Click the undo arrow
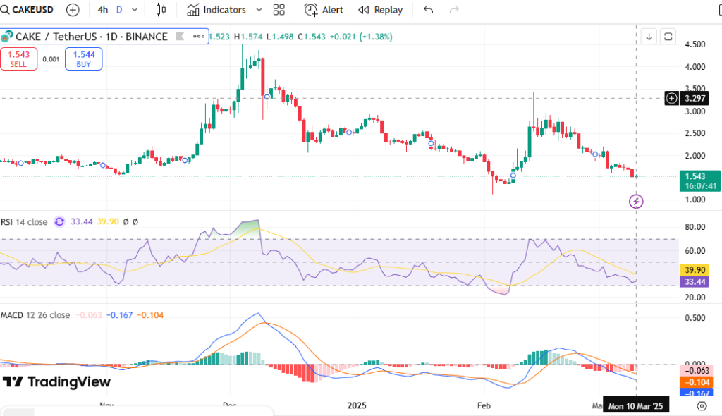This screenshot has width=722, height=416. pos(428,10)
